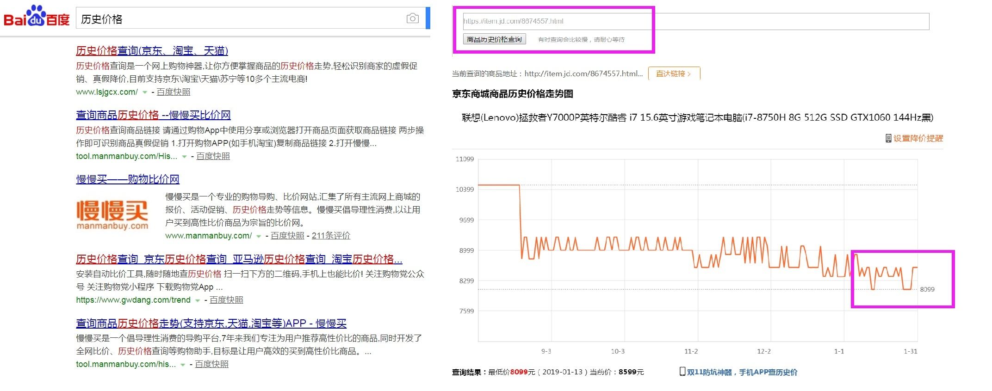Click the 10399 y-axis label
This screenshot has width=992, height=391.
(465, 189)
